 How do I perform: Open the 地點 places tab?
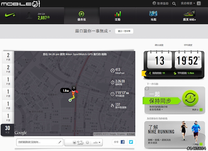(153, 16)
